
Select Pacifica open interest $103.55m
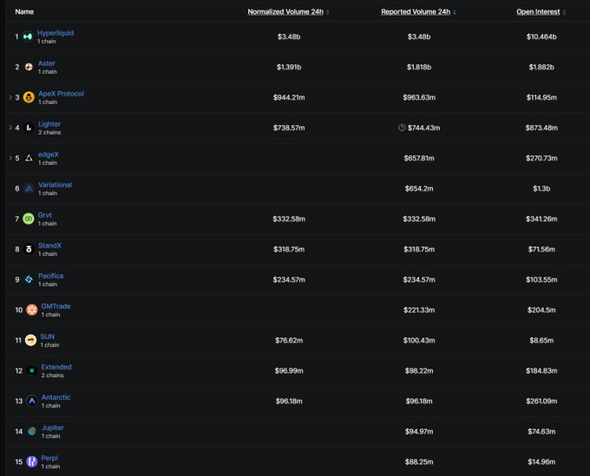pyautogui.click(x=541, y=279)
